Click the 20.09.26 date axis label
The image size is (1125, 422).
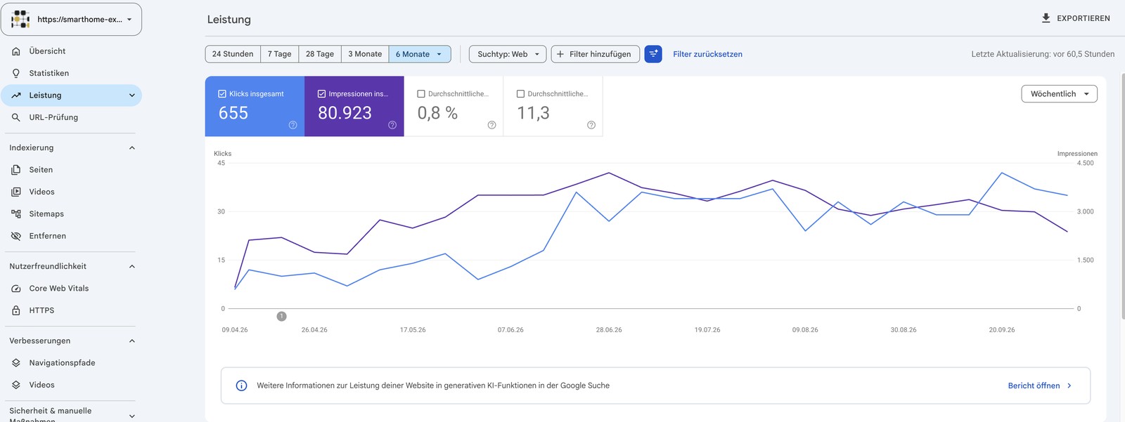tap(1002, 330)
